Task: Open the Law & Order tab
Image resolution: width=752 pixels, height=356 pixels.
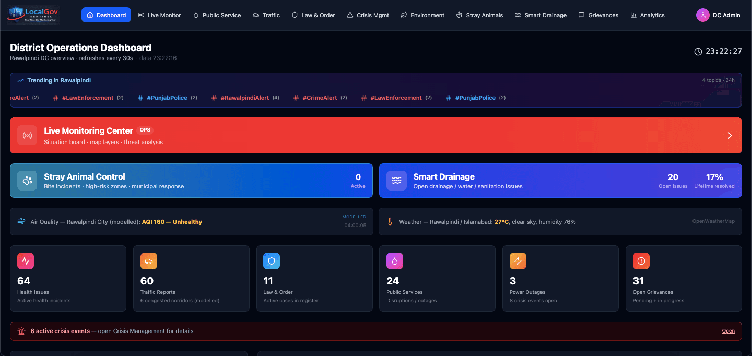Action: coord(313,15)
